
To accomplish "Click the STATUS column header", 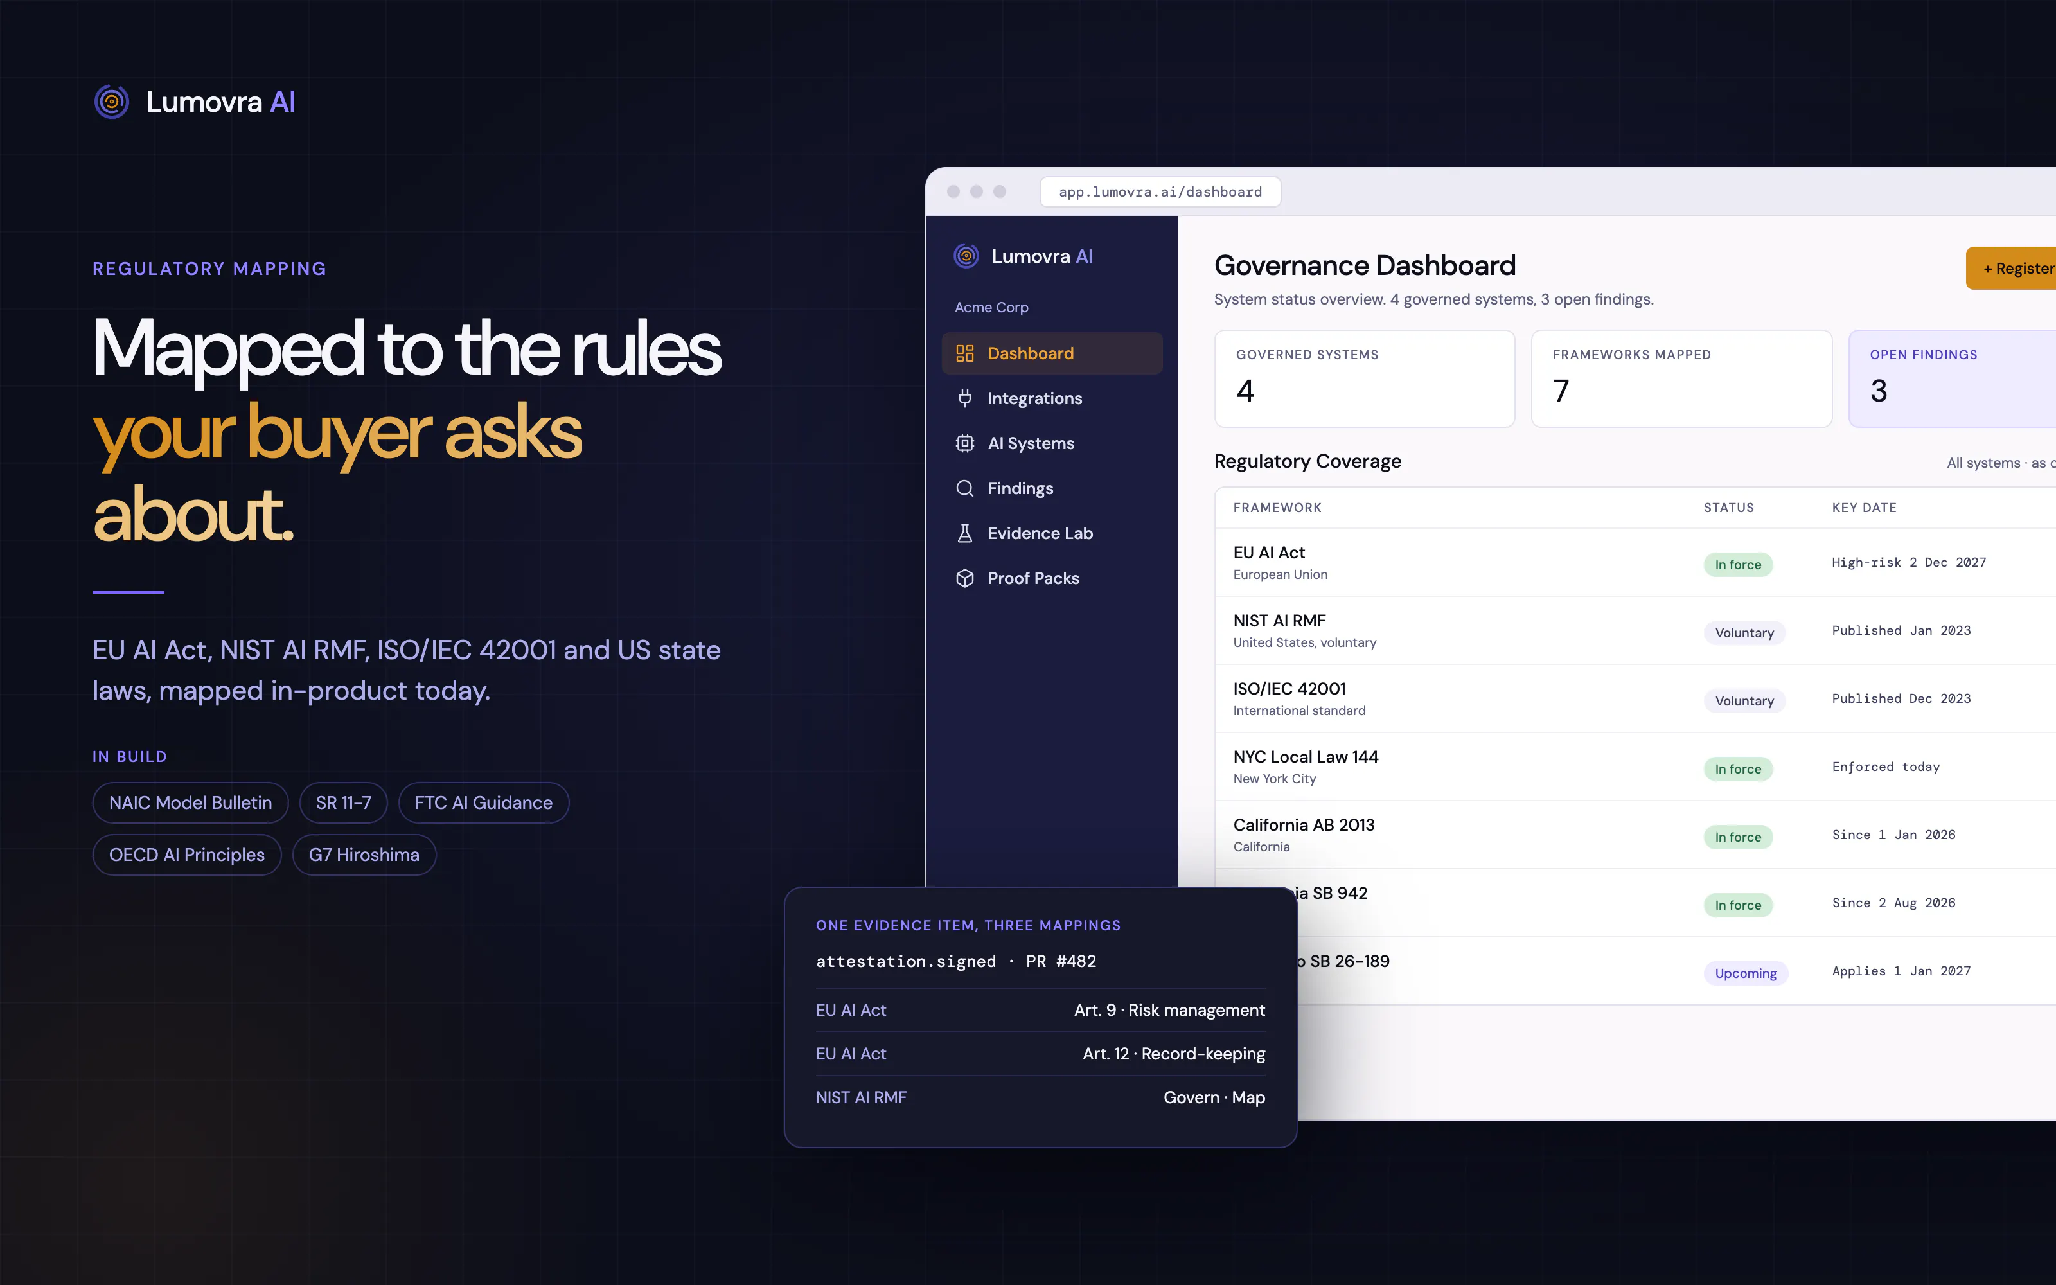I will [x=1728, y=508].
